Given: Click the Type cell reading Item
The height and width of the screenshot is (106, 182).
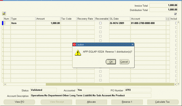Looking at the screenshot, I should click(x=23, y=23).
